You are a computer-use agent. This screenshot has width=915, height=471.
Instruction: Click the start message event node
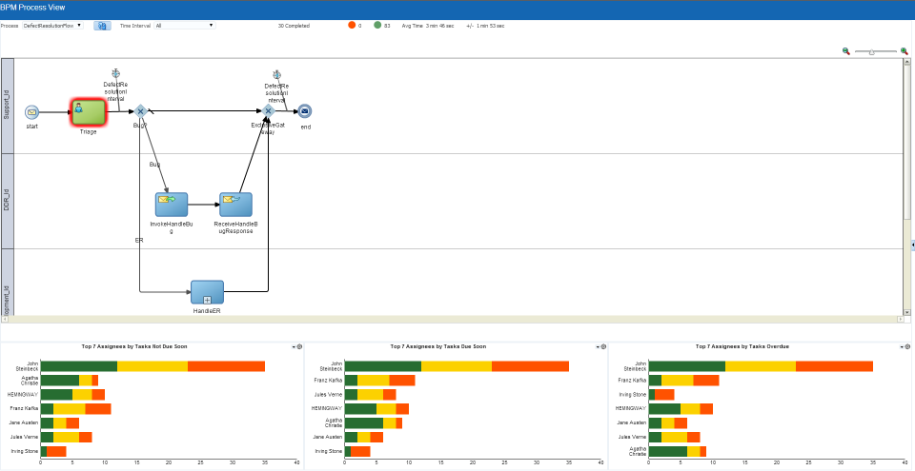click(x=31, y=112)
